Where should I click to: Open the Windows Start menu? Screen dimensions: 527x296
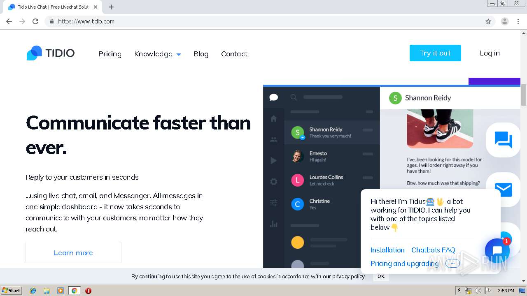pyautogui.click(x=11, y=291)
